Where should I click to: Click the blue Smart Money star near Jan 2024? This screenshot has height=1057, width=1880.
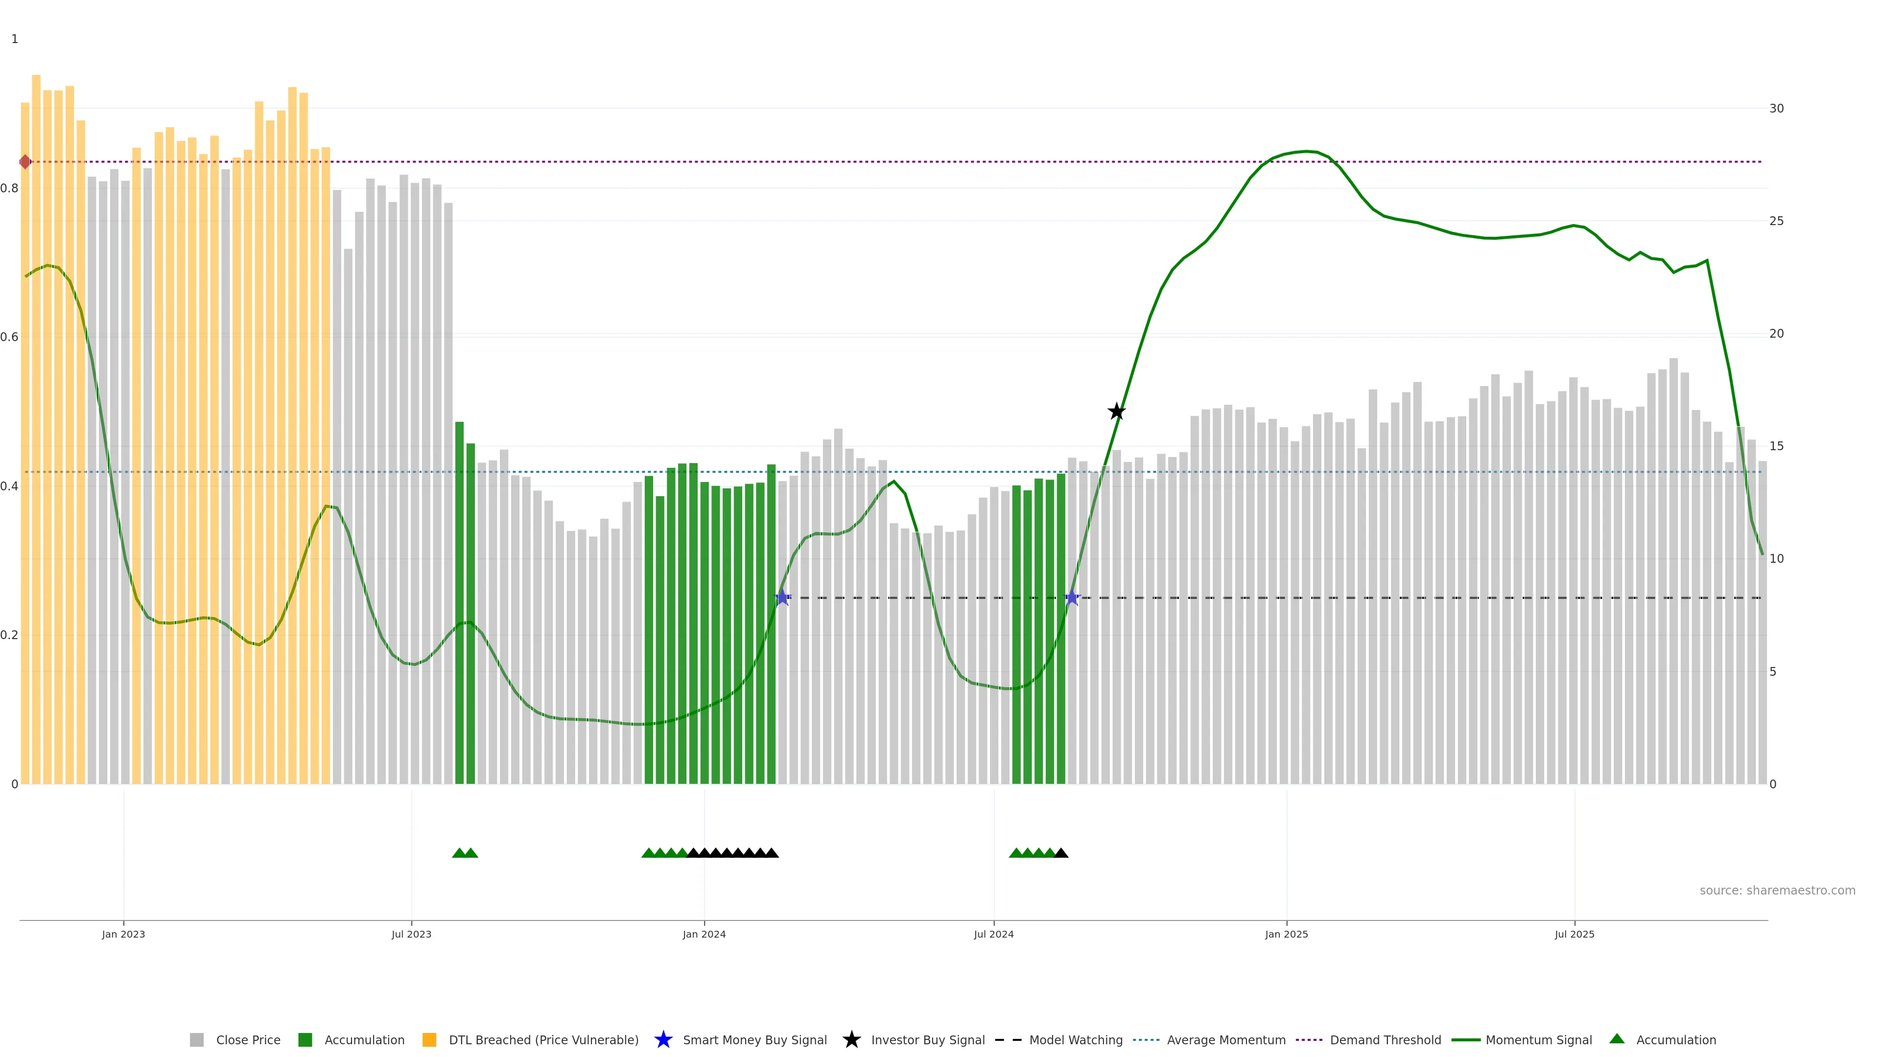(782, 597)
